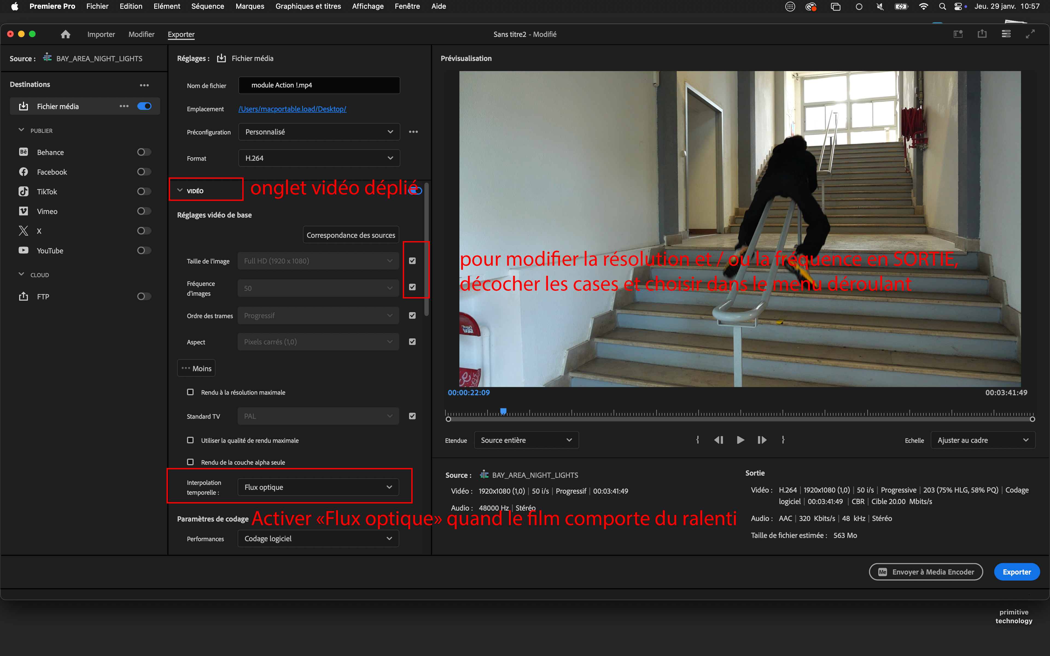Image resolution: width=1050 pixels, height=656 pixels.
Task: Uncheck the Taille de l'image source checkbox
Action: (x=412, y=260)
